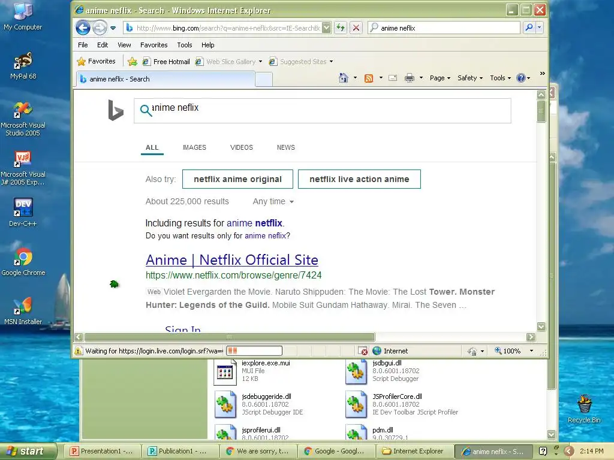This screenshot has width=614, height=460.
Task: Click the RSS feeds icon
Action: [x=369, y=78]
